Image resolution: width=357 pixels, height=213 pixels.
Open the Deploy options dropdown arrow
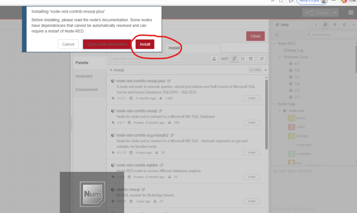335,13
